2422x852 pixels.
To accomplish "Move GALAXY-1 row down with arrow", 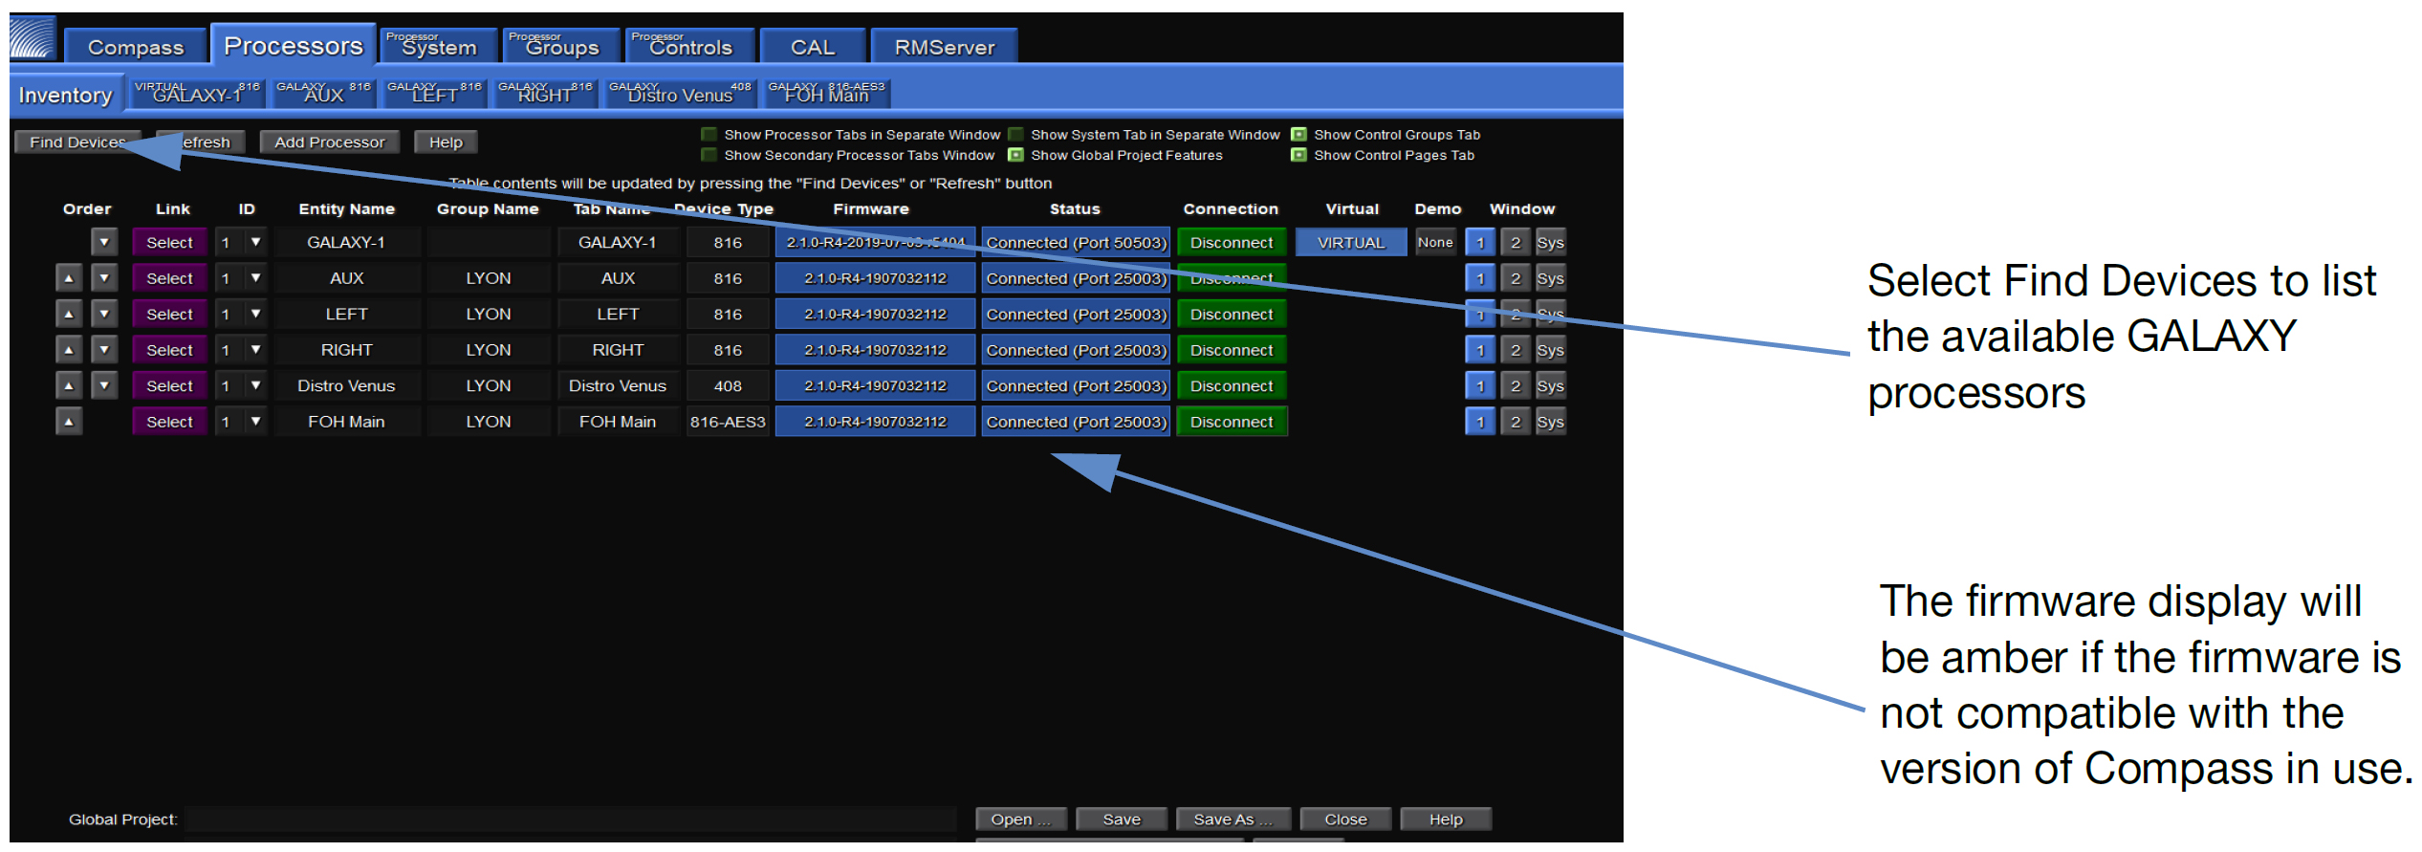I will click(x=104, y=242).
